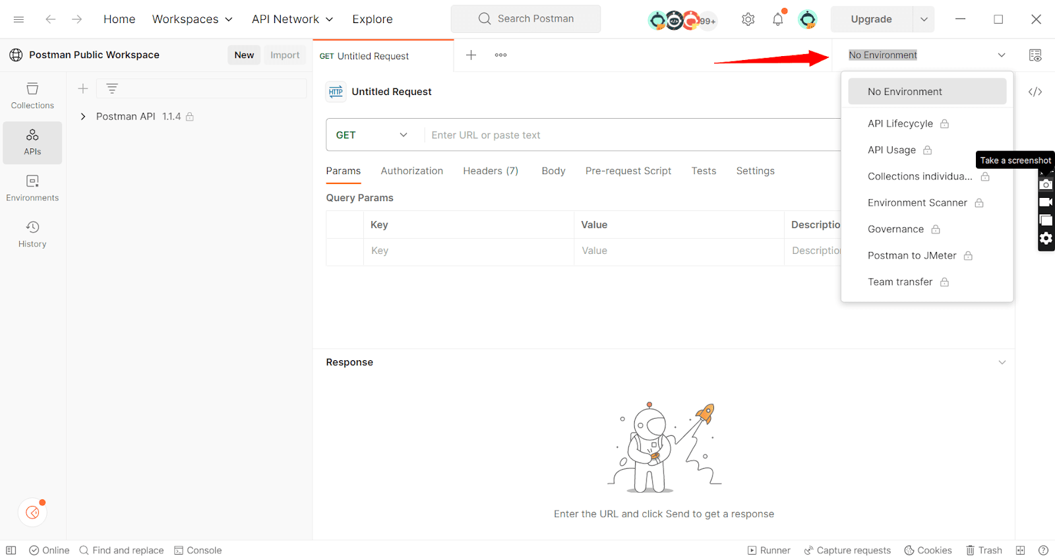Open the user avatar profile menu
The height and width of the screenshot is (558, 1055).
point(808,19)
